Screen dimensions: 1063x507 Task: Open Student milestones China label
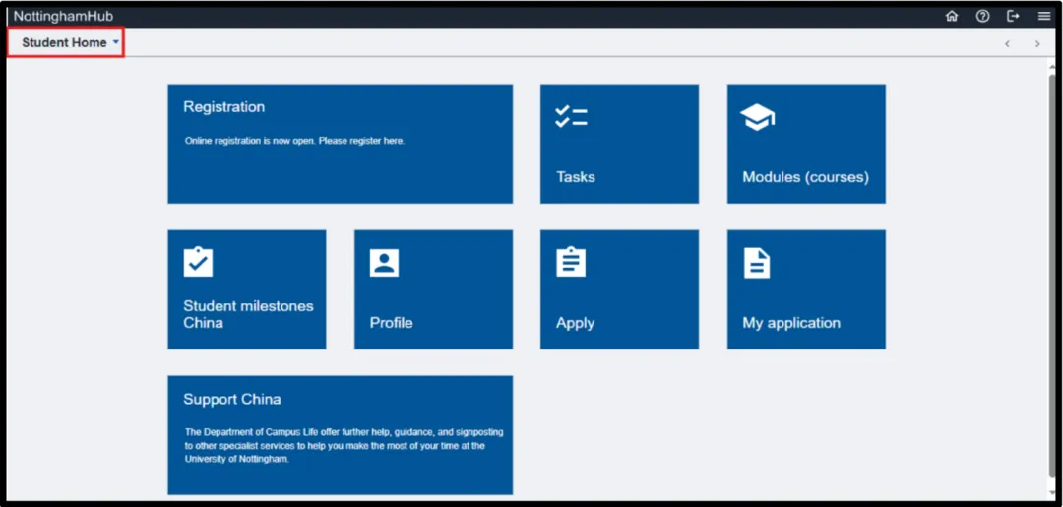coord(248,314)
